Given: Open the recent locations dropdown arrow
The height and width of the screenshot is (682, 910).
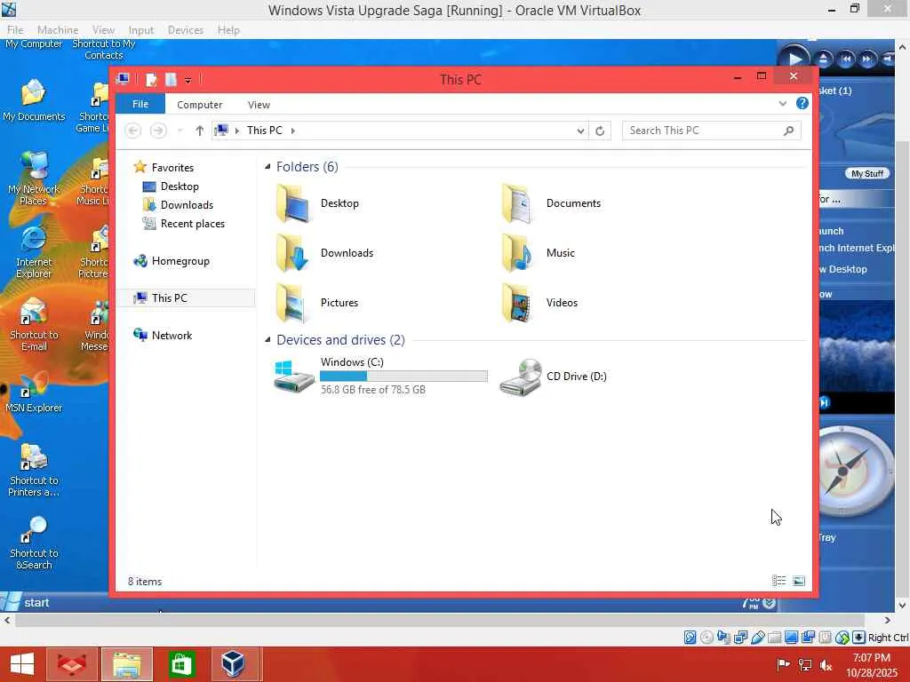Looking at the screenshot, I should click(x=180, y=131).
